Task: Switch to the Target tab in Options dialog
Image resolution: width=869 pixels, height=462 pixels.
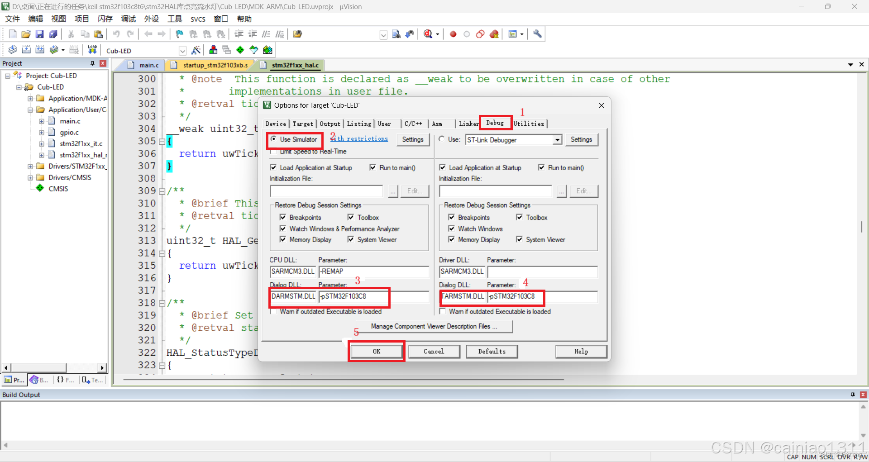Action: (x=303, y=124)
